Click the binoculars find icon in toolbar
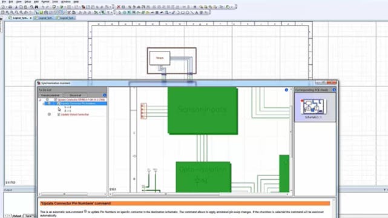The height and width of the screenshot is (218, 388). coord(36,7)
